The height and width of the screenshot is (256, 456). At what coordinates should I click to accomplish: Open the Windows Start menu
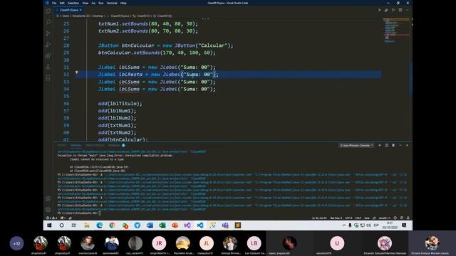coord(49,225)
